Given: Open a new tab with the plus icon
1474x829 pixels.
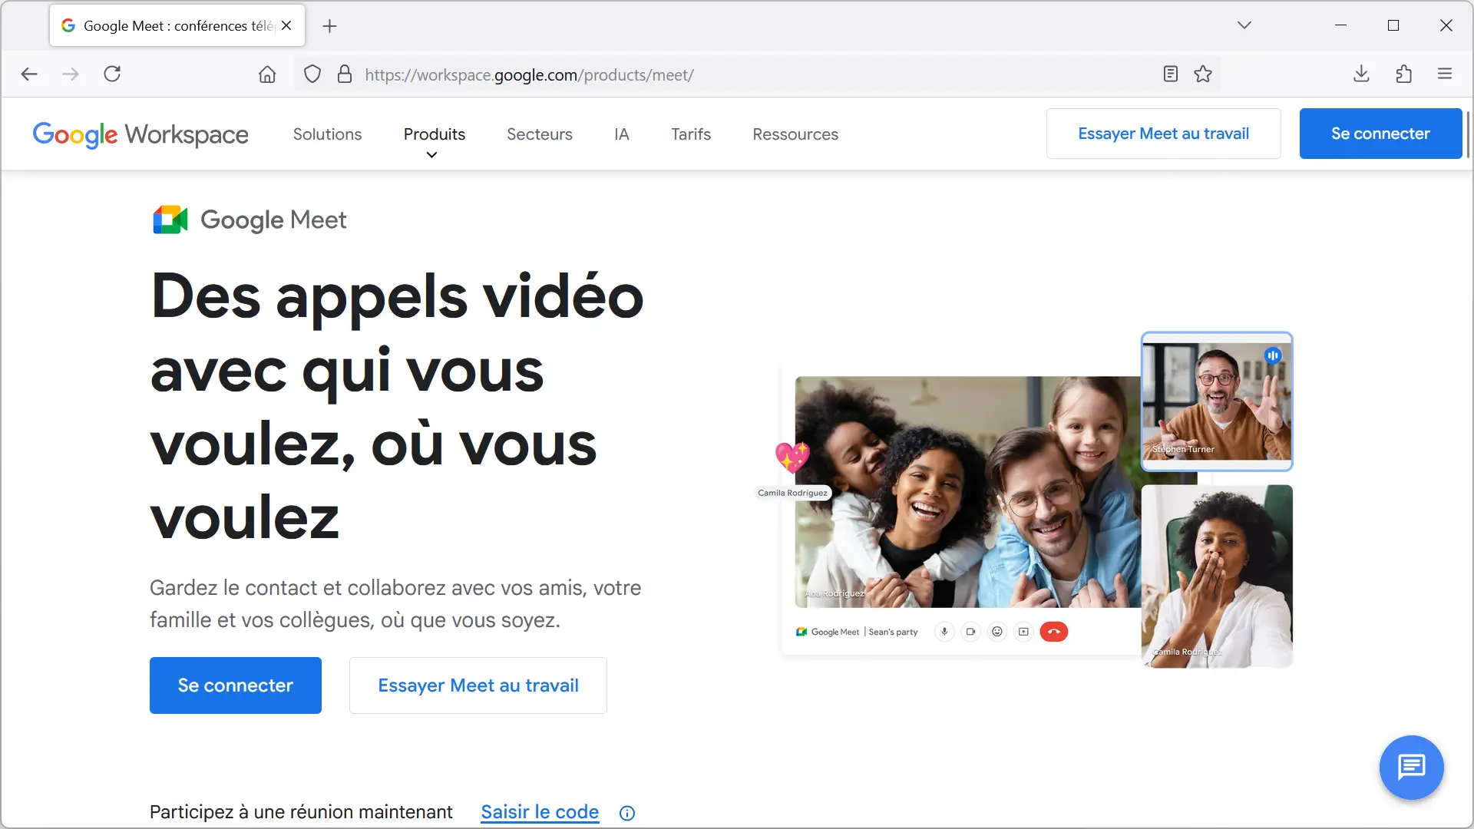Looking at the screenshot, I should (x=329, y=26).
